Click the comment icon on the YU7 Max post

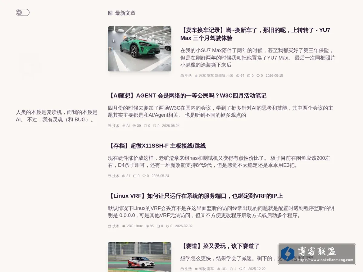pyautogui.click(x=249, y=76)
